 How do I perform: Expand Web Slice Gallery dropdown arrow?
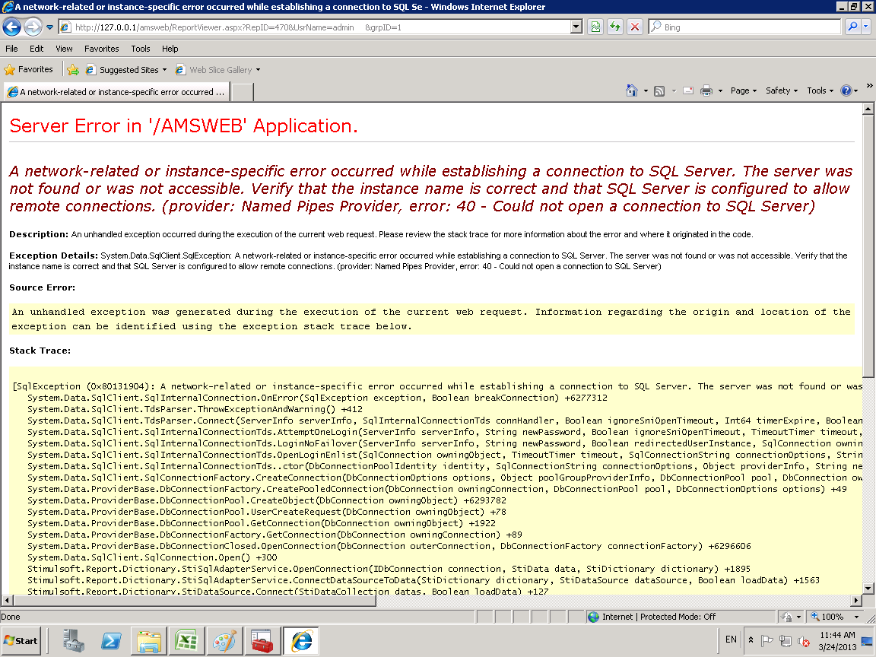(x=258, y=70)
